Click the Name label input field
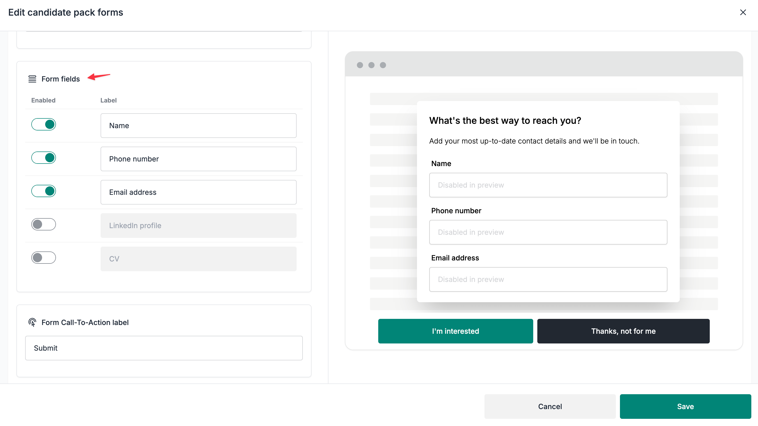The image size is (758, 426). 198,125
